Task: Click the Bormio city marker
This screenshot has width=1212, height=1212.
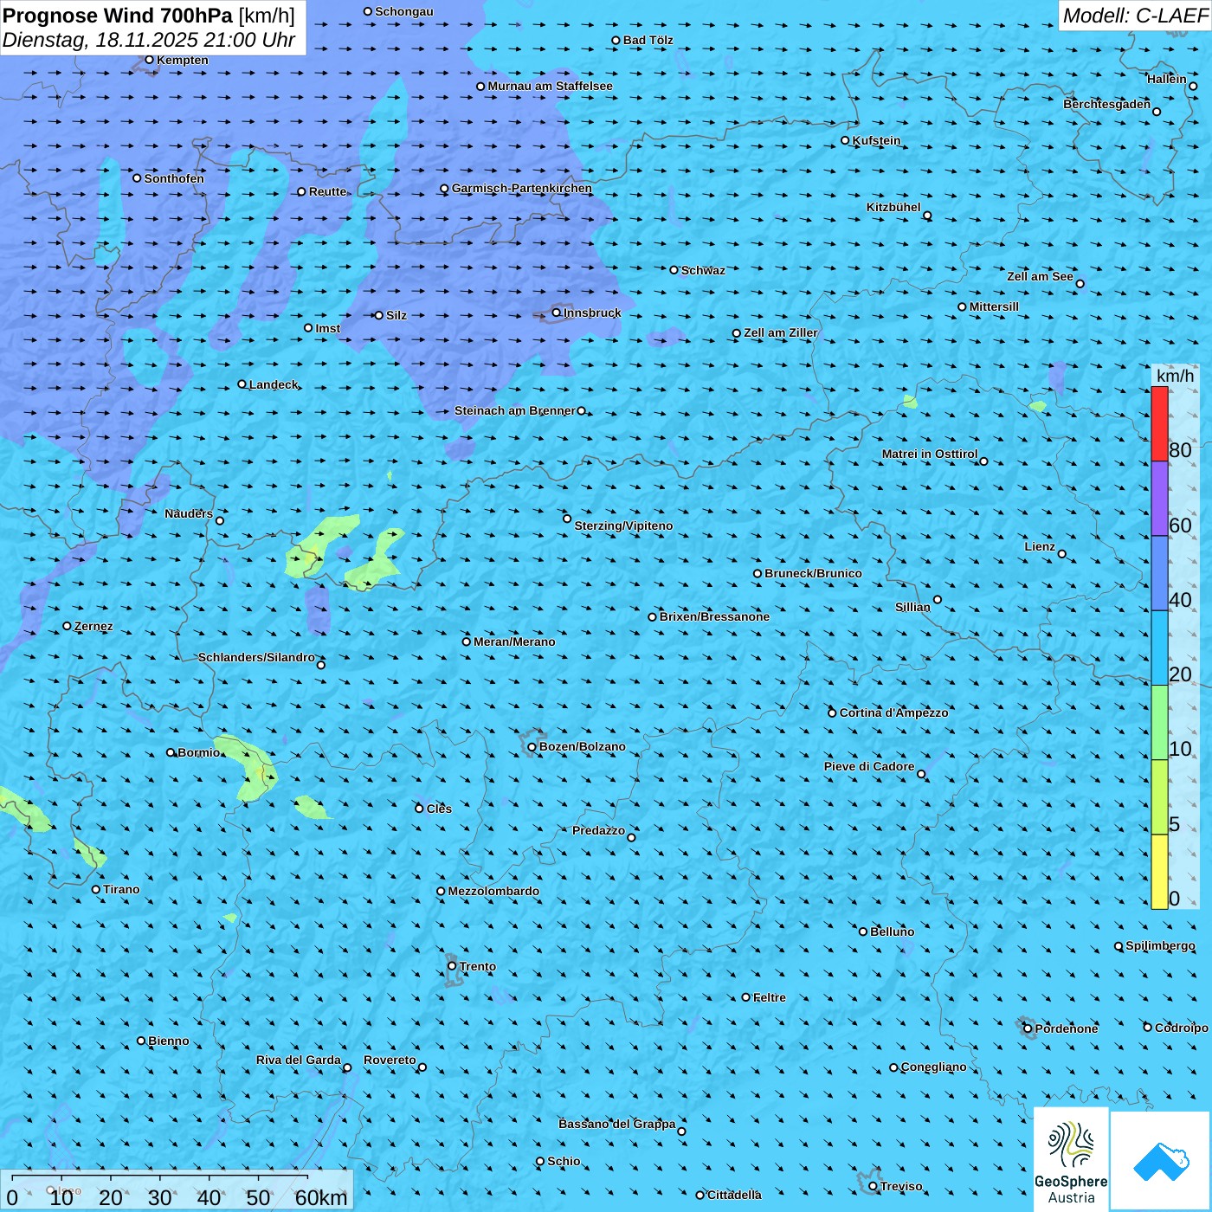Action: 171,752
